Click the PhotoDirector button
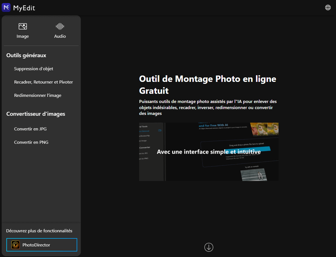The height and width of the screenshot is (257, 336). [x=42, y=245]
